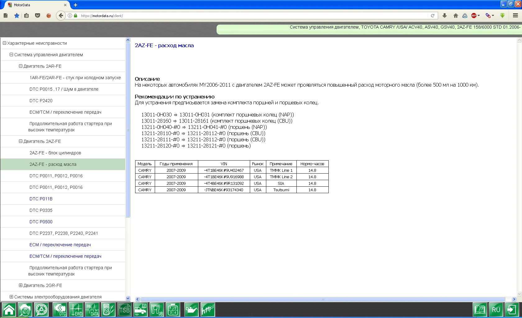Expand the Двигатель 2GR-FE node
Screen dimensions: 522x318
pos(21,285)
